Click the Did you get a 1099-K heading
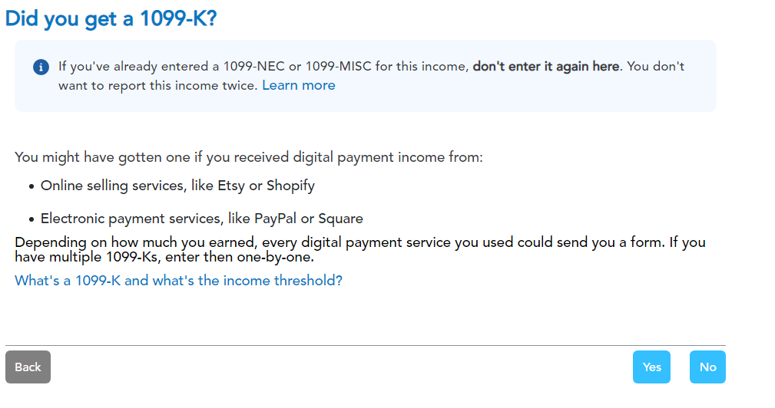The width and height of the screenshot is (775, 408). [x=111, y=18]
